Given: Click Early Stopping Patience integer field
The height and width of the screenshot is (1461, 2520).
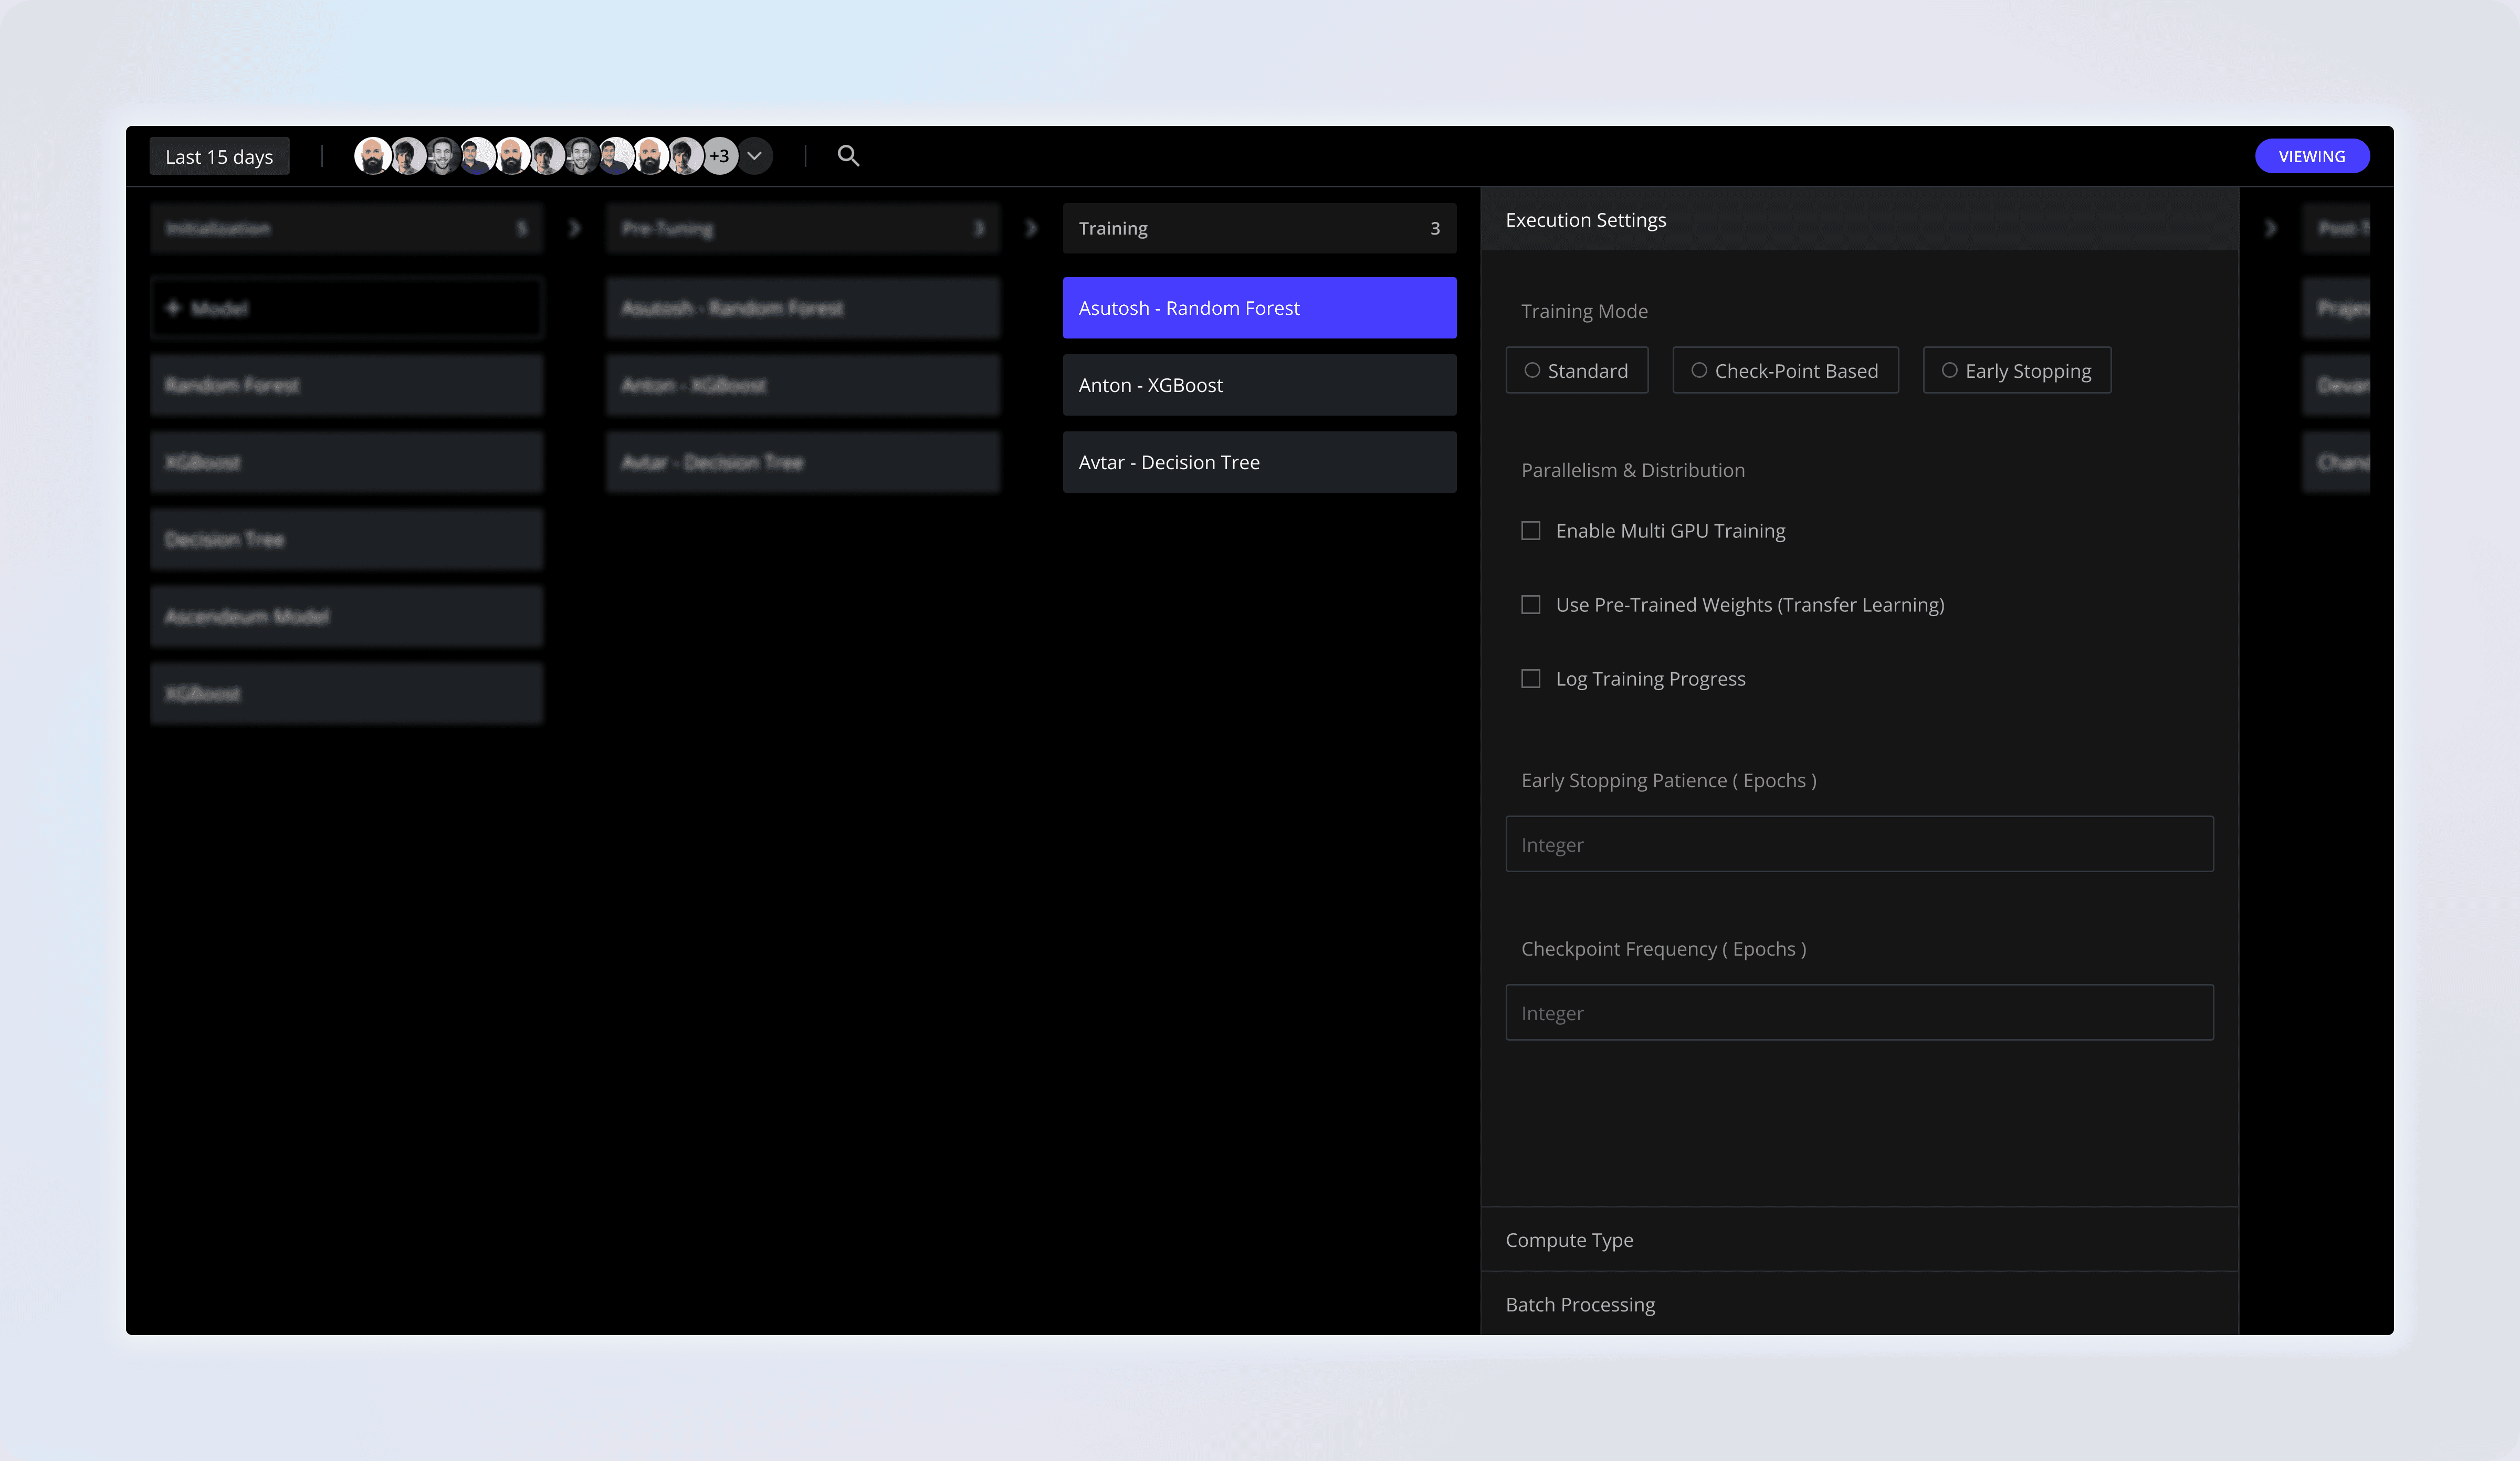Looking at the screenshot, I should [1859, 844].
